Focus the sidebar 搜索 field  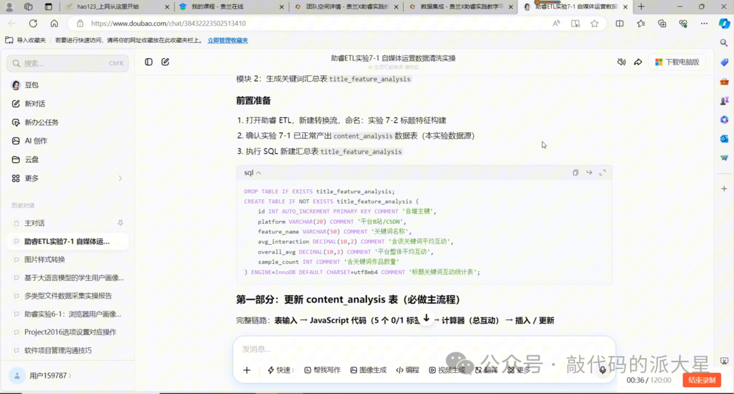(x=67, y=63)
